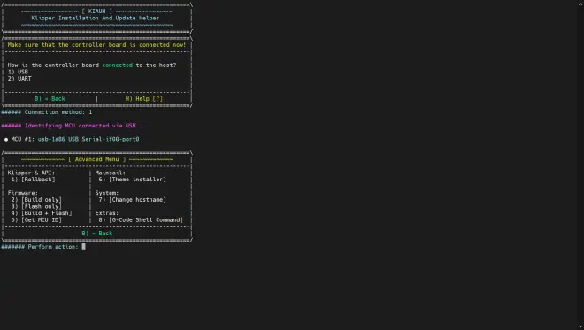
Task: Click 'B) « Back' in Advanced Menu
Action: [96, 234]
